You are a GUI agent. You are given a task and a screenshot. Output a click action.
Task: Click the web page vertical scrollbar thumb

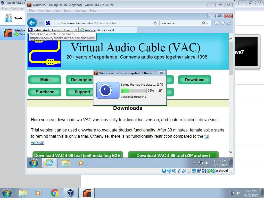231,58
